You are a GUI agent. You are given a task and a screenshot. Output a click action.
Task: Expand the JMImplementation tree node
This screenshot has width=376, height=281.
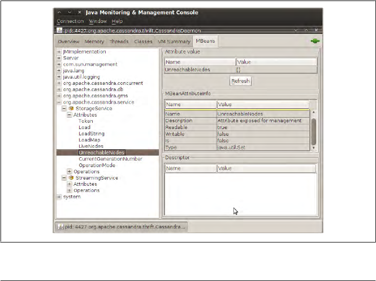59,52
